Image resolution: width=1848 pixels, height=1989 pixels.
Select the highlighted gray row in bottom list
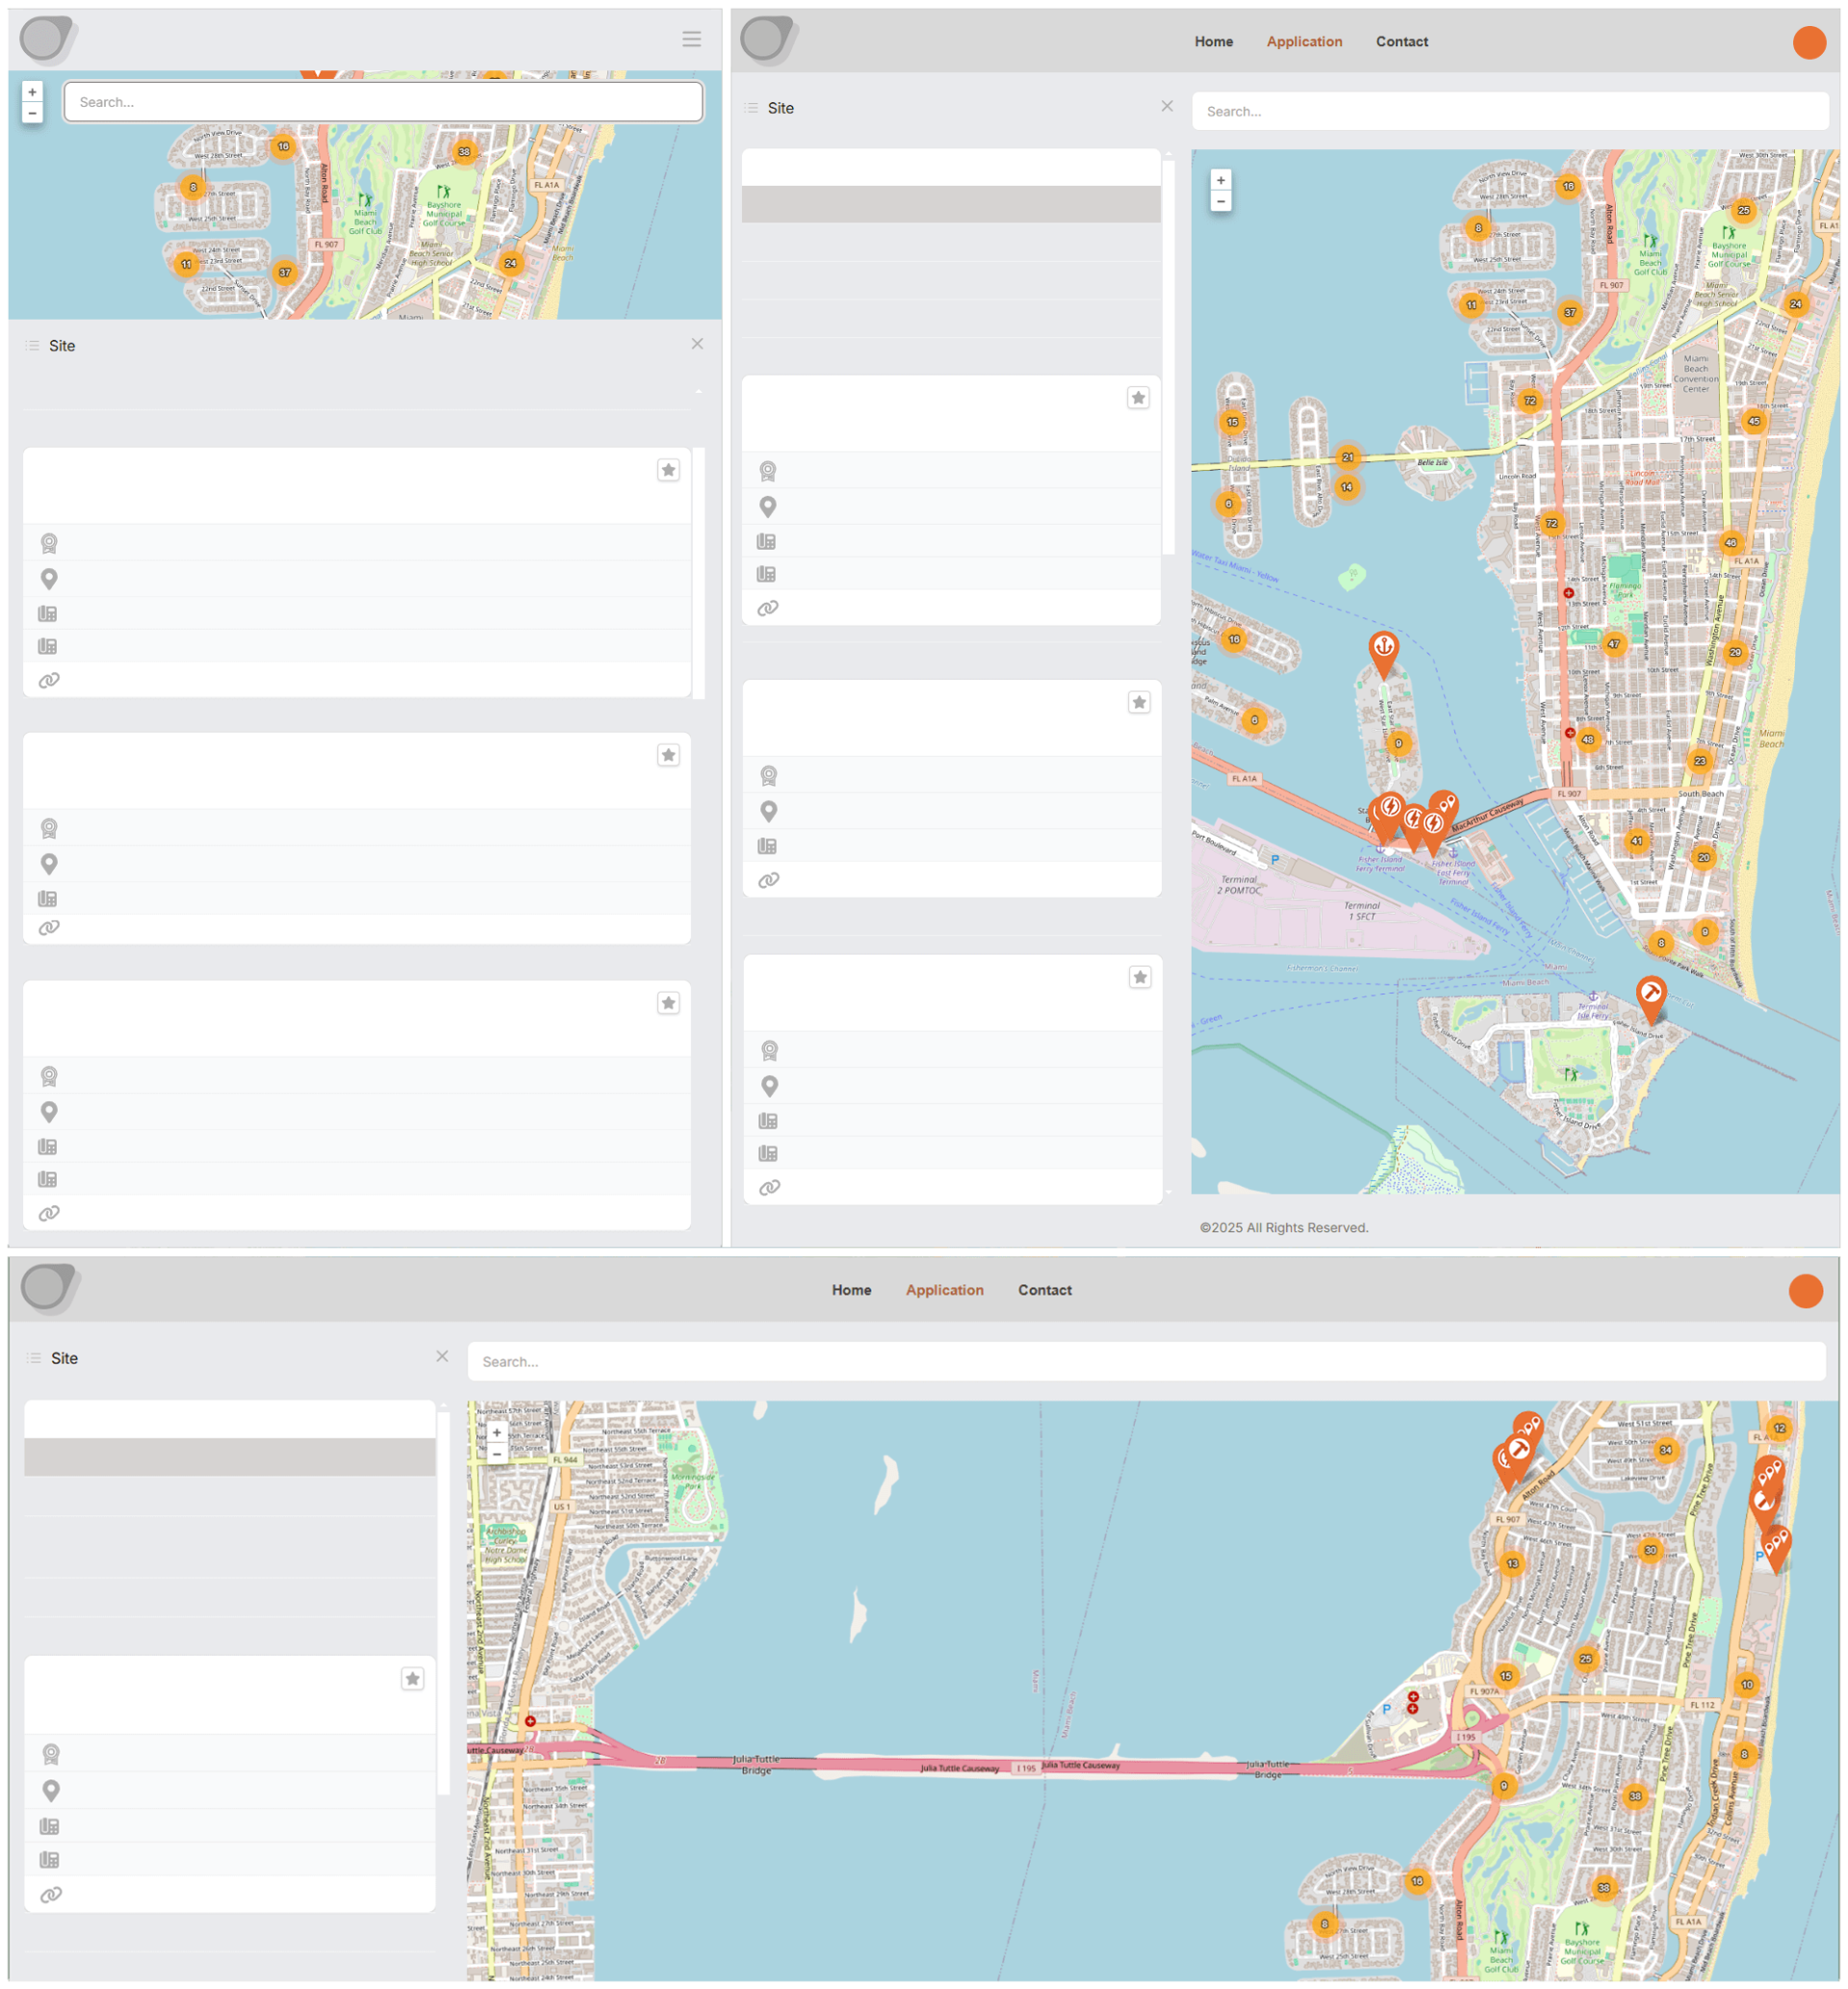pos(230,1457)
